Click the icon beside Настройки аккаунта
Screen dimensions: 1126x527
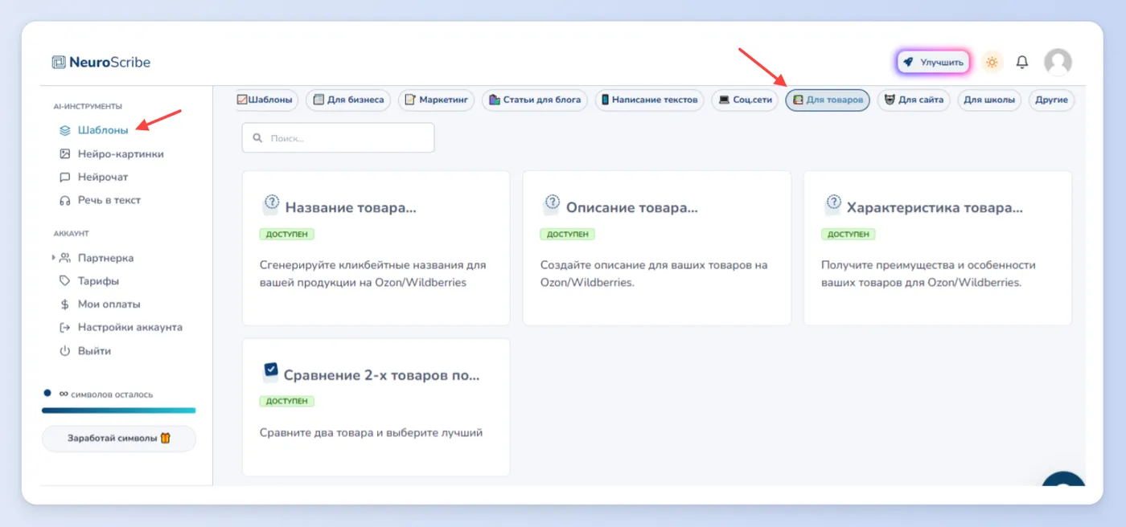(65, 328)
